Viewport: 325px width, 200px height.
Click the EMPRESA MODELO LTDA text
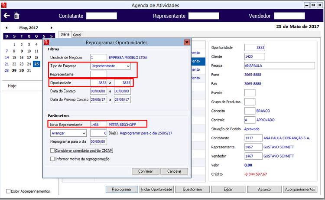[128, 57]
